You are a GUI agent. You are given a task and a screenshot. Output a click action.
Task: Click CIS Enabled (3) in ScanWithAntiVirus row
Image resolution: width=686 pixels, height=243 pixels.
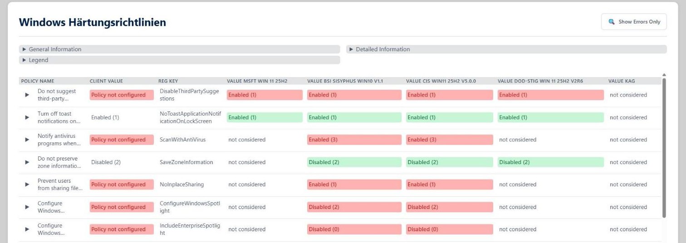point(450,140)
